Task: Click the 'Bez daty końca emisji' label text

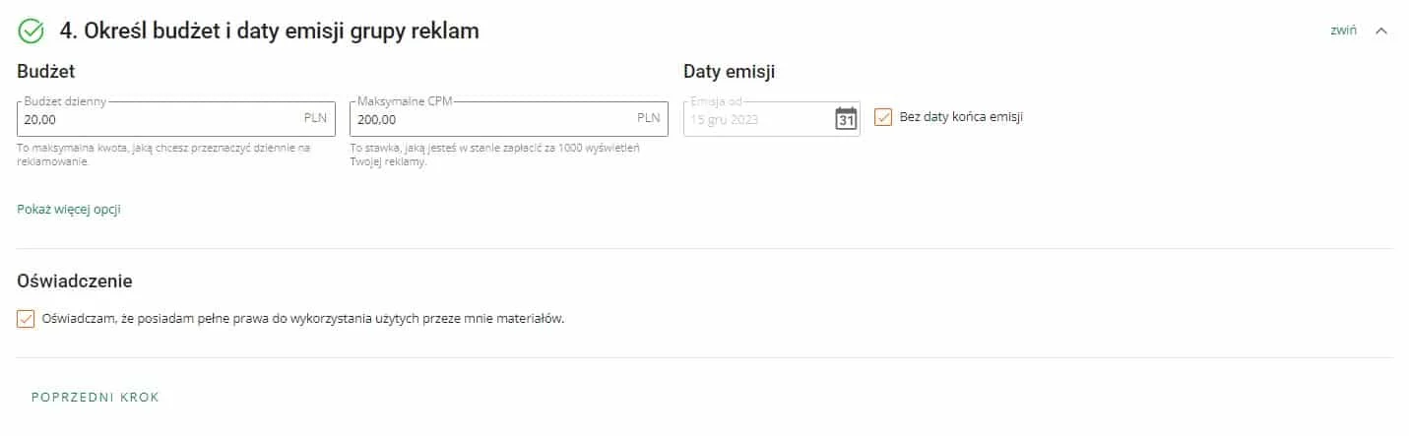Action: 961,117
